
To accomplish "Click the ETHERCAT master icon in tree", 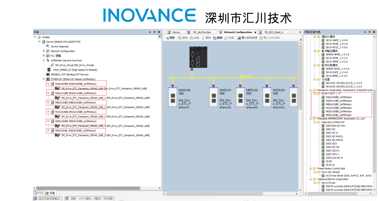I will point(48,79).
